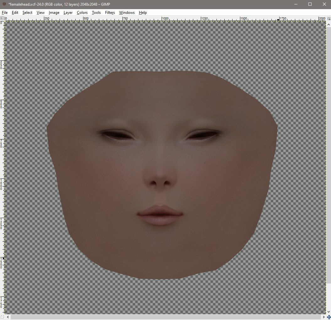Screen dimensions: 331x320
Task: Click the vertical scrollbar up arrow
Action: pyautogui.click(x=328, y=25)
